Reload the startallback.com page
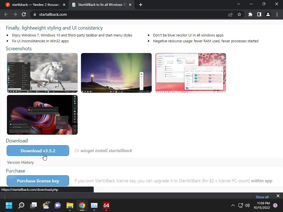 (24, 14)
